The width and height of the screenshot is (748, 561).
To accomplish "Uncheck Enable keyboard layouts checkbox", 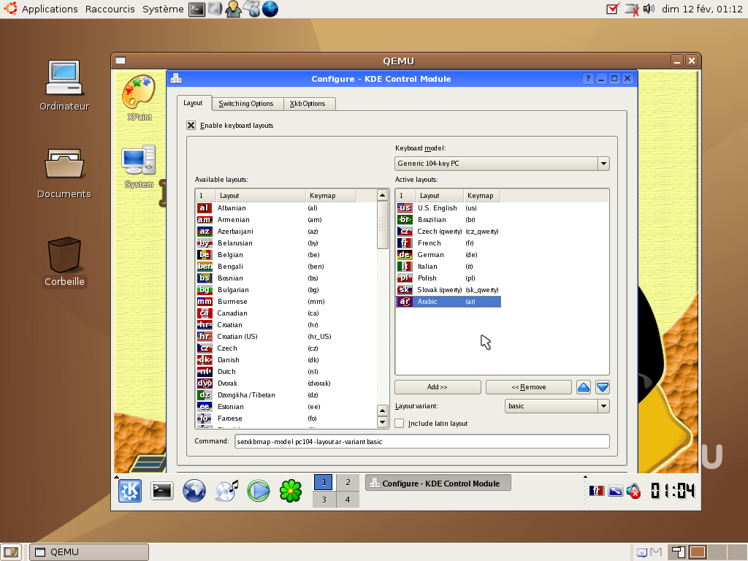I will pos(191,126).
